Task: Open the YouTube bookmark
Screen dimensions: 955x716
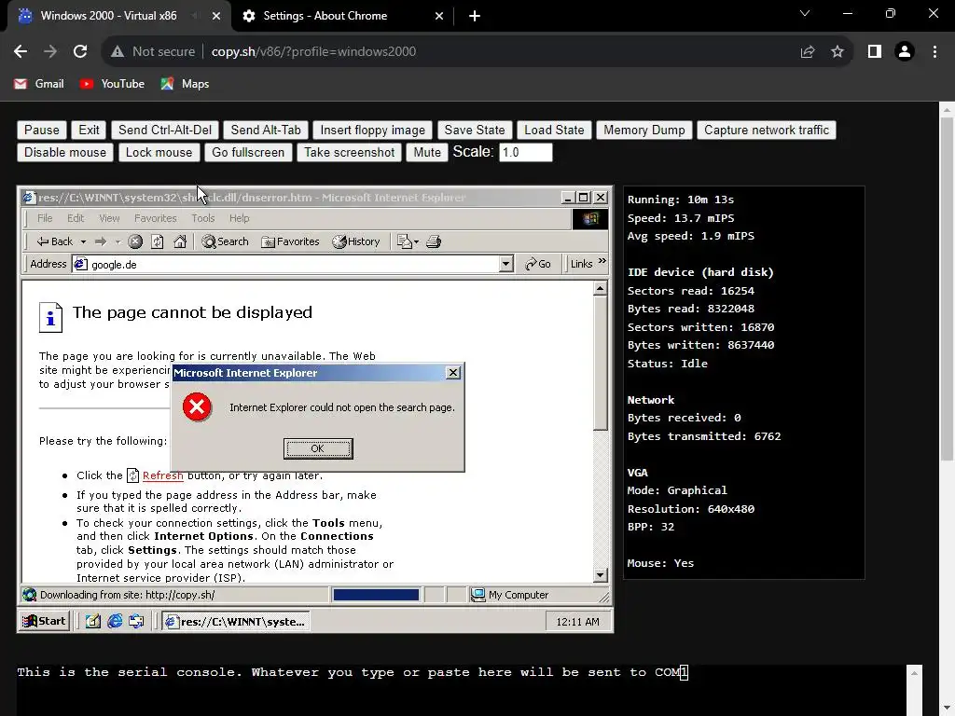Action: 112,84
